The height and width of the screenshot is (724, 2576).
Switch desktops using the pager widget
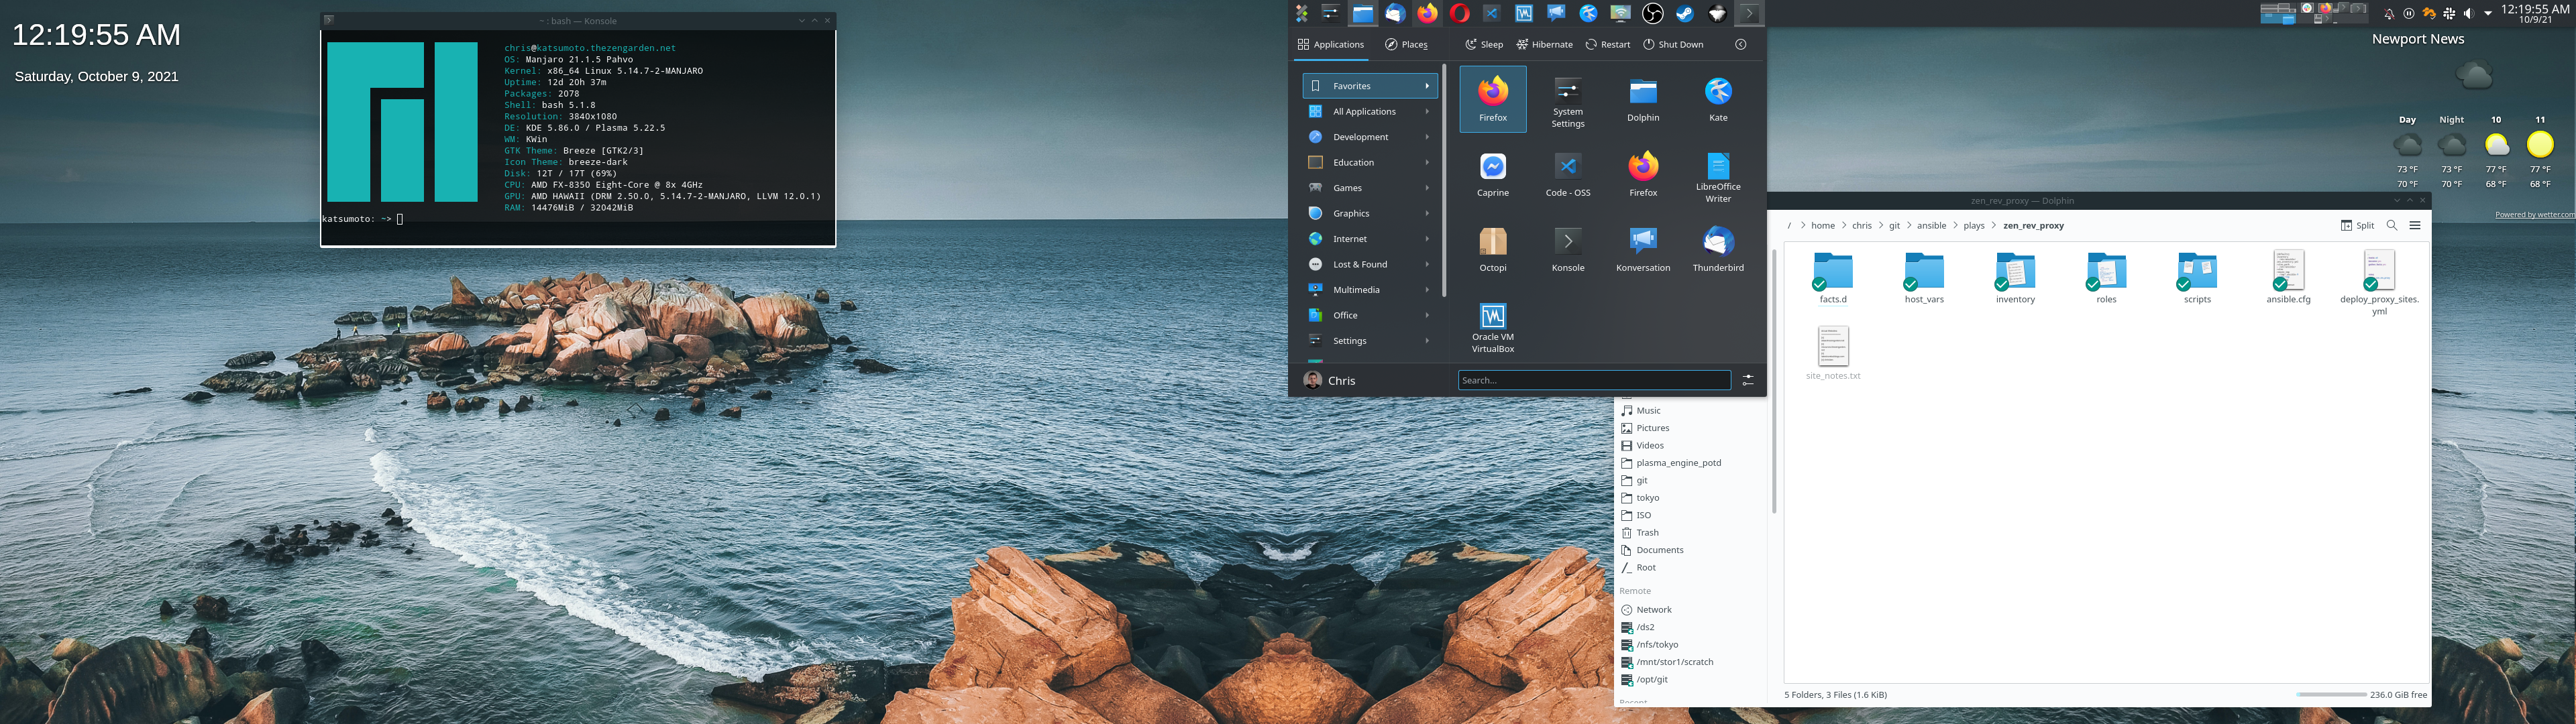coord(2315,13)
